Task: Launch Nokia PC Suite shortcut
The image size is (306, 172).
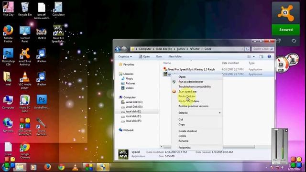Action: pos(25,104)
